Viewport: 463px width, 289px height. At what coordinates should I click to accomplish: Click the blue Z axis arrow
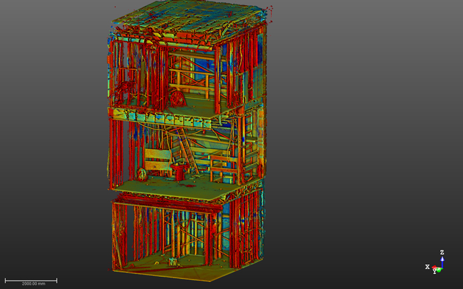[442, 261]
